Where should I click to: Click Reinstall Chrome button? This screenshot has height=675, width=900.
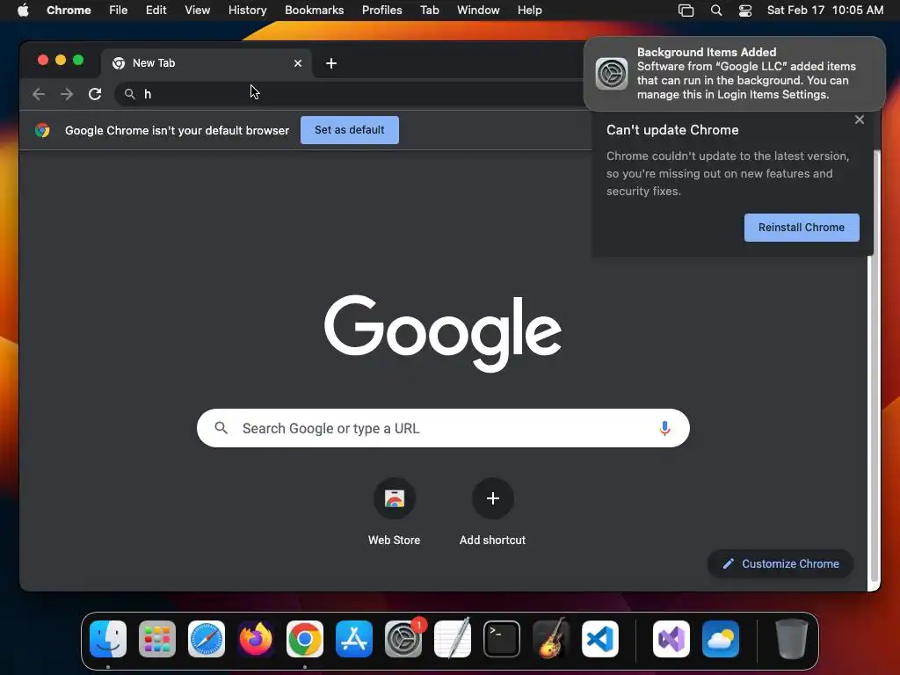[802, 228]
